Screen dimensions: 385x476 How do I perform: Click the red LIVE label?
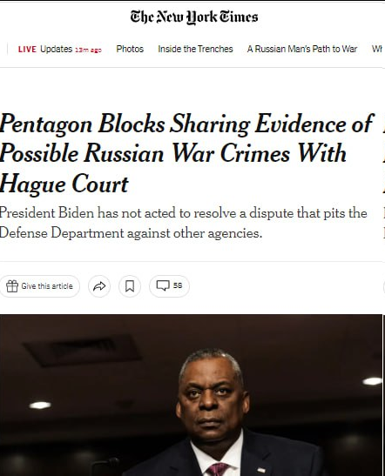click(27, 50)
